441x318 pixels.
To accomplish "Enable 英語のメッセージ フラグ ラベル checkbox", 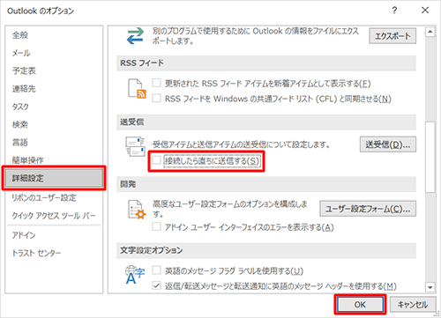I will (156, 270).
